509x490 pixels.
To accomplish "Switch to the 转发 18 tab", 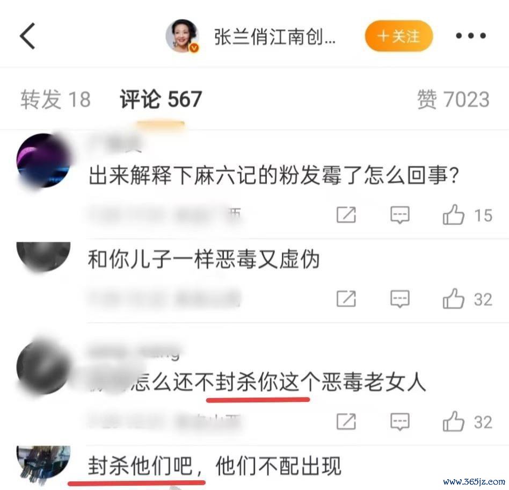I will [55, 99].
